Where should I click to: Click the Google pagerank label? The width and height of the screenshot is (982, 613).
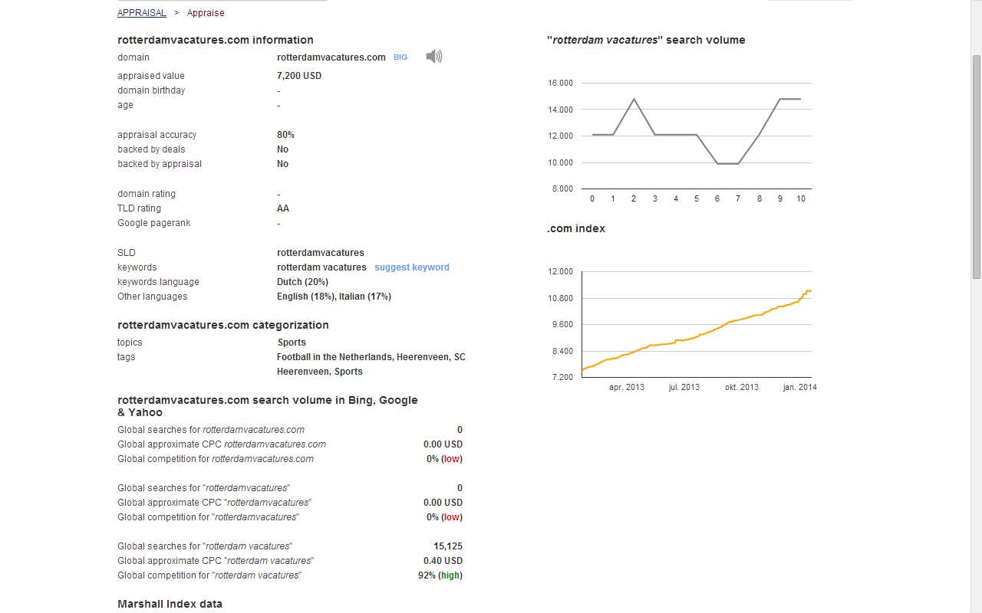154,223
